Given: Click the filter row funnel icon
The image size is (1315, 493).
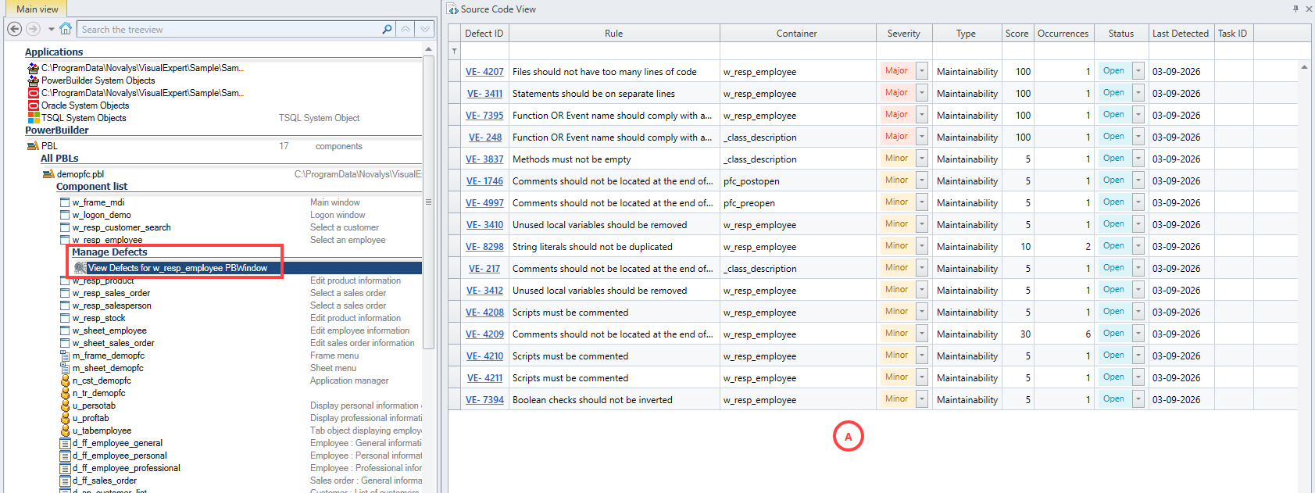Looking at the screenshot, I should click(454, 52).
